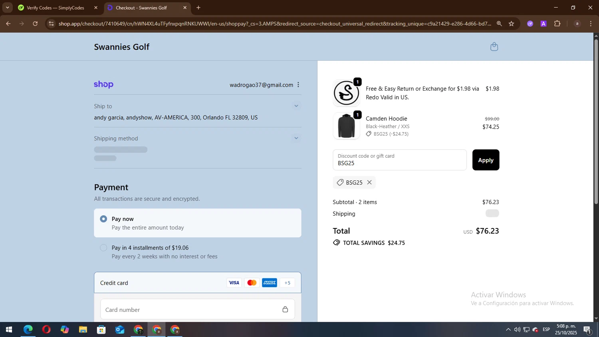The image size is (599, 337).
Task: Open the browser Extensions puzzle icon
Action: point(557,24)
